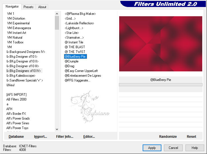Click Import... button
Image resolution: width=207 pixels, height=154 pixels.
click(41, 137)
